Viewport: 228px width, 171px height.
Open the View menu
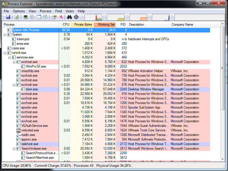(32, 11)
